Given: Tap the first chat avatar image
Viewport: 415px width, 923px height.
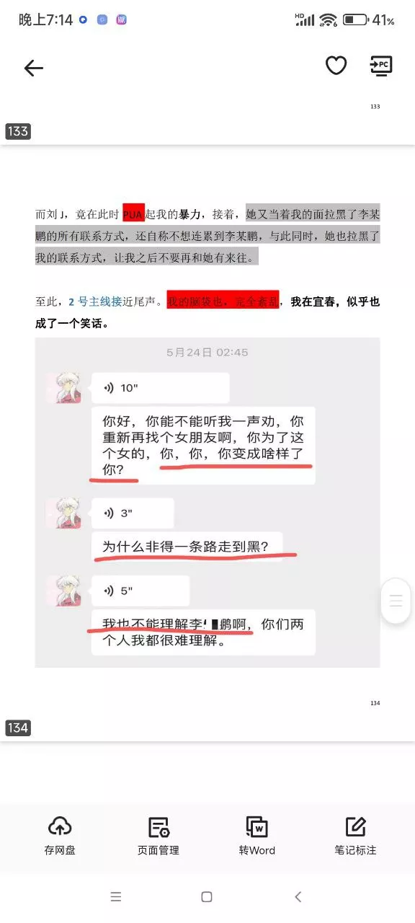Looking at the screenshot, I should pos(64,389).
